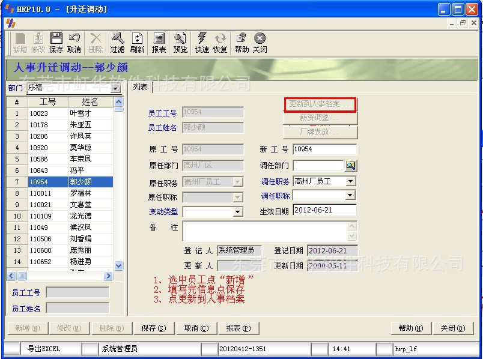483x359 pixels.
Task: Click employee list vertical scrollbar down arrow
Action: click(x=118, y=265)
